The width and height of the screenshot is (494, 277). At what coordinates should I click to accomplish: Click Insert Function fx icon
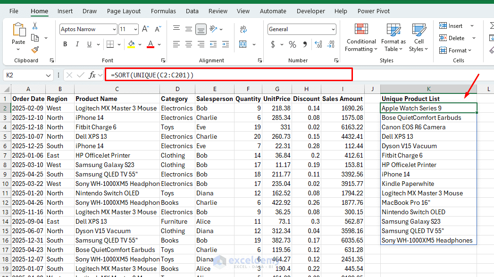(92, 75)
